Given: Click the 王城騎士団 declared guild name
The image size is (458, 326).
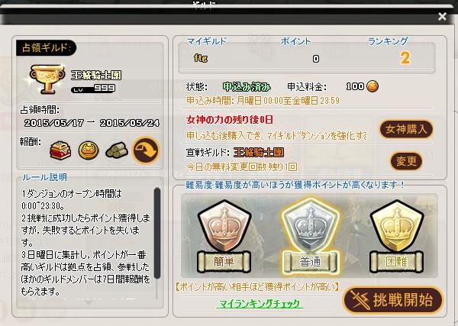Looking at the screenshot, I should coord(259,153).
